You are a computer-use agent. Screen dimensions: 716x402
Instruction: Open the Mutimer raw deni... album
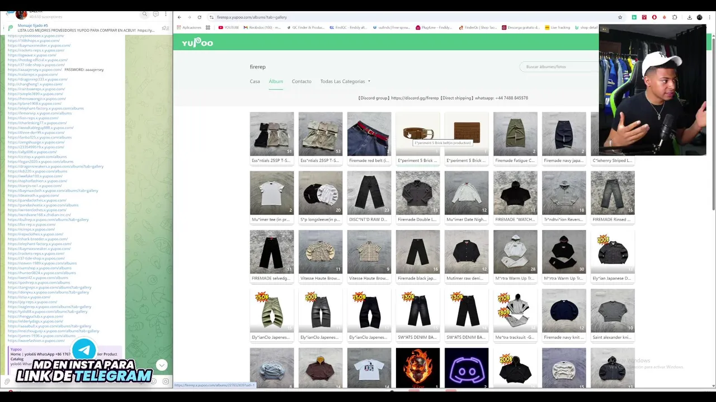pyautogui.click(x=466, y=256)
